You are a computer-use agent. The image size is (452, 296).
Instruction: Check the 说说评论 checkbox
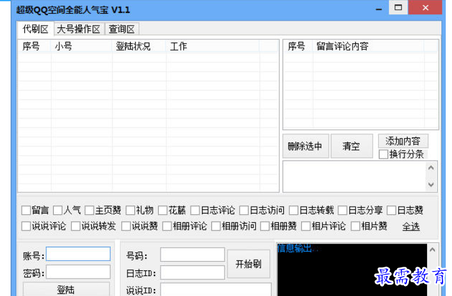click(26, 226)
